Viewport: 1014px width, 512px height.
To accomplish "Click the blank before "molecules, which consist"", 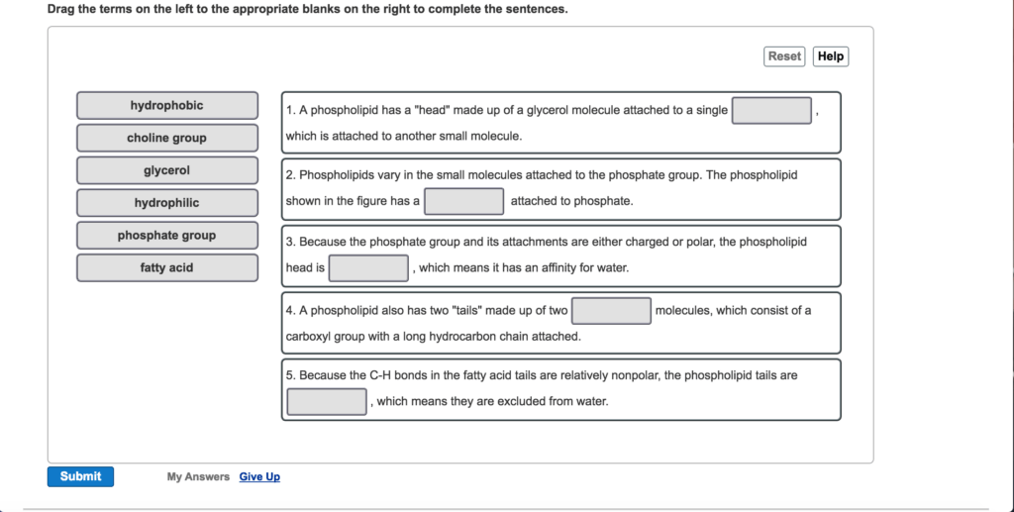I will tap(611, 311).
